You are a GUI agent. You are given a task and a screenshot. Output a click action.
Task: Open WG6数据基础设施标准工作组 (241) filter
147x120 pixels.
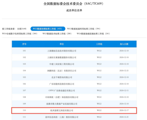coord(93,34)
